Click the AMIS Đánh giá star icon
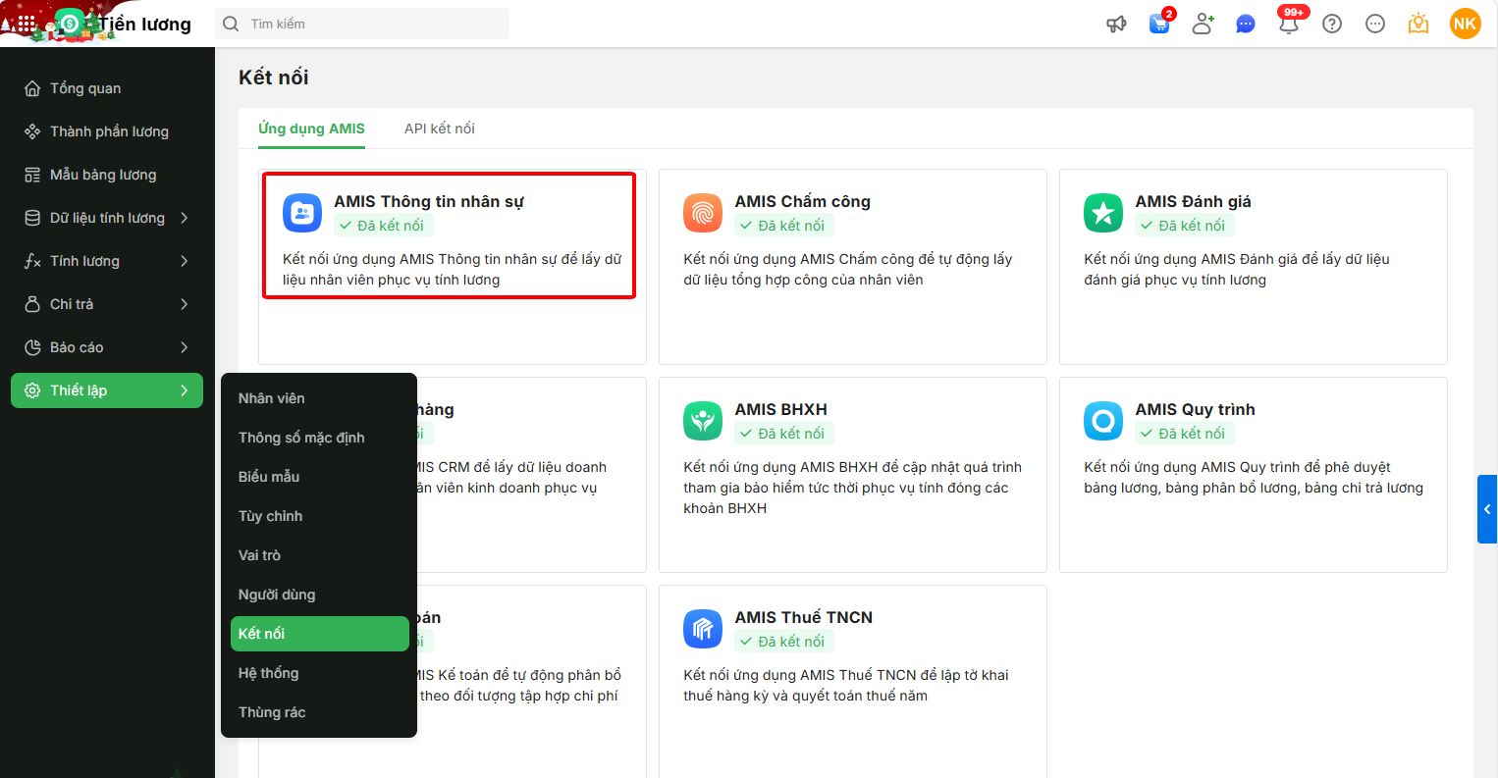1498x778 pixels. 1103,213
